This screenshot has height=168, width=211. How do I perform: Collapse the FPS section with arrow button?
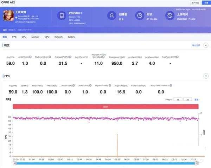click(206, 76)
